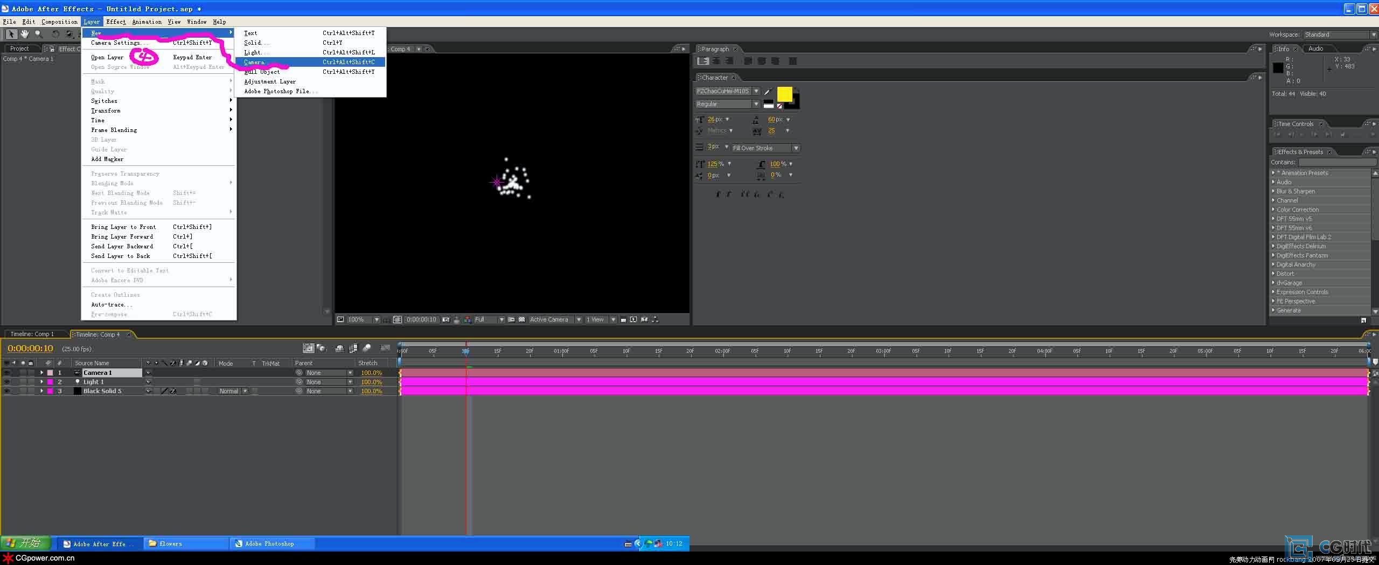Toggle the Shy layers hide button
The width and height of the screenshot is (1379, 565).
point(339,348)
